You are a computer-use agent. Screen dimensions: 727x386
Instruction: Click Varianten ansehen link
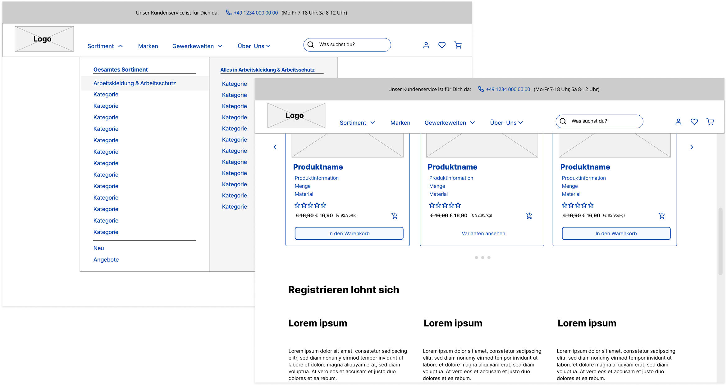pyautogui.click(x=483, y=233)
